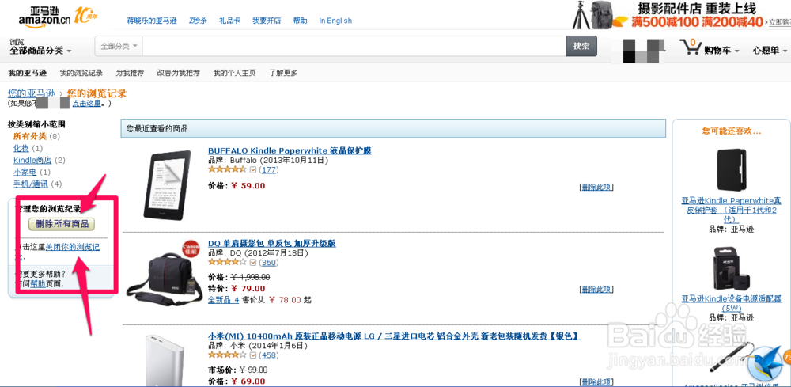
Task: Open the 摄影配件店 promotion banner
Action: coord(681,15)
